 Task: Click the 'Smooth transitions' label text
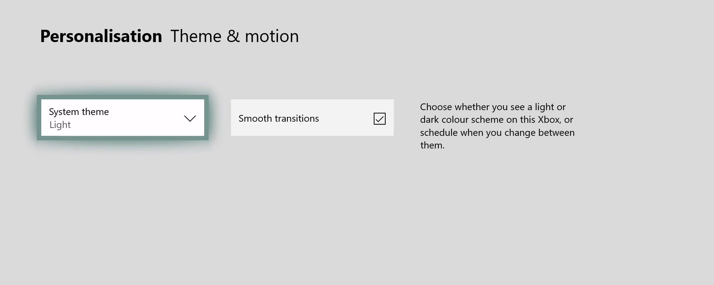[279, 118]
